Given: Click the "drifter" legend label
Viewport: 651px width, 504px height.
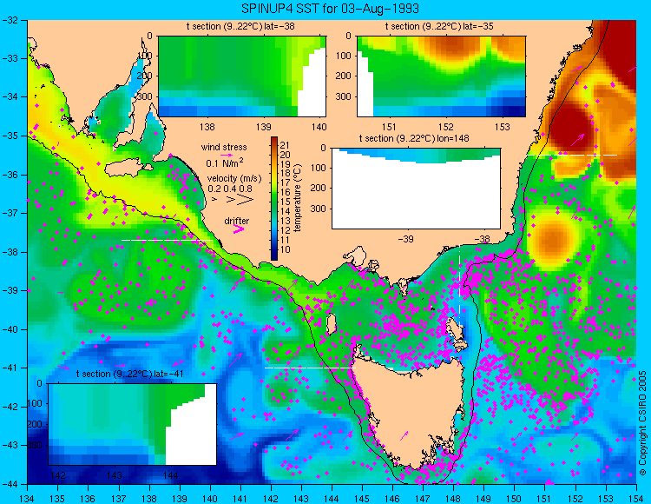Looking at the screenshot, I should click(x=237, y=221).
